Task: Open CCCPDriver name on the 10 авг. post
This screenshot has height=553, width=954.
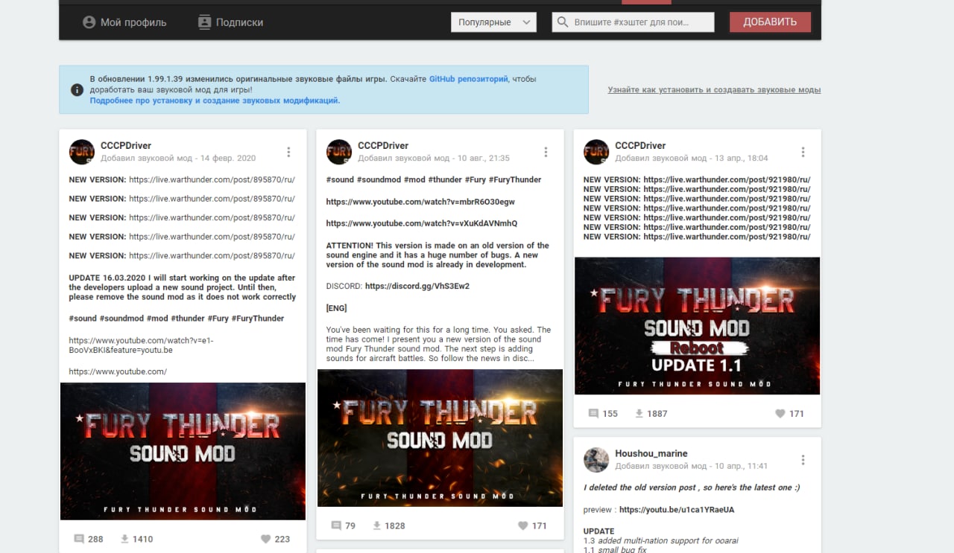Action: click(x=383, y=146)
